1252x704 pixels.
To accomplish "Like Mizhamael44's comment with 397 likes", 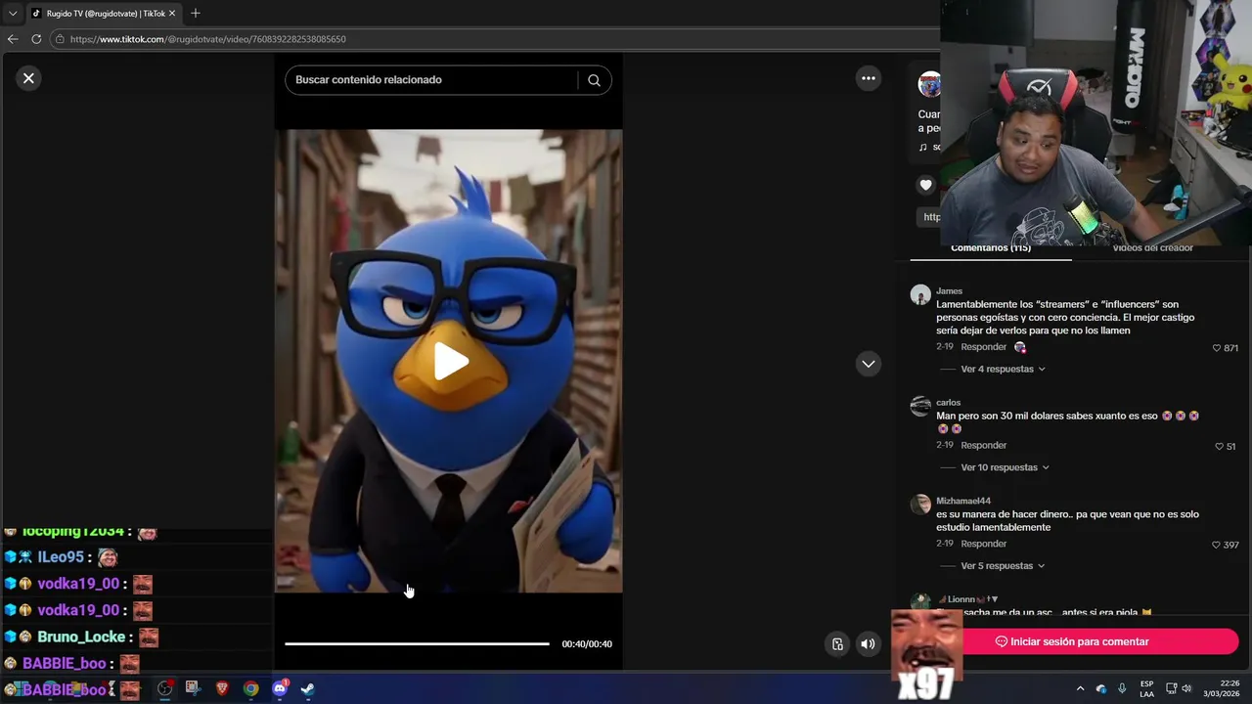I will 1217,545.
